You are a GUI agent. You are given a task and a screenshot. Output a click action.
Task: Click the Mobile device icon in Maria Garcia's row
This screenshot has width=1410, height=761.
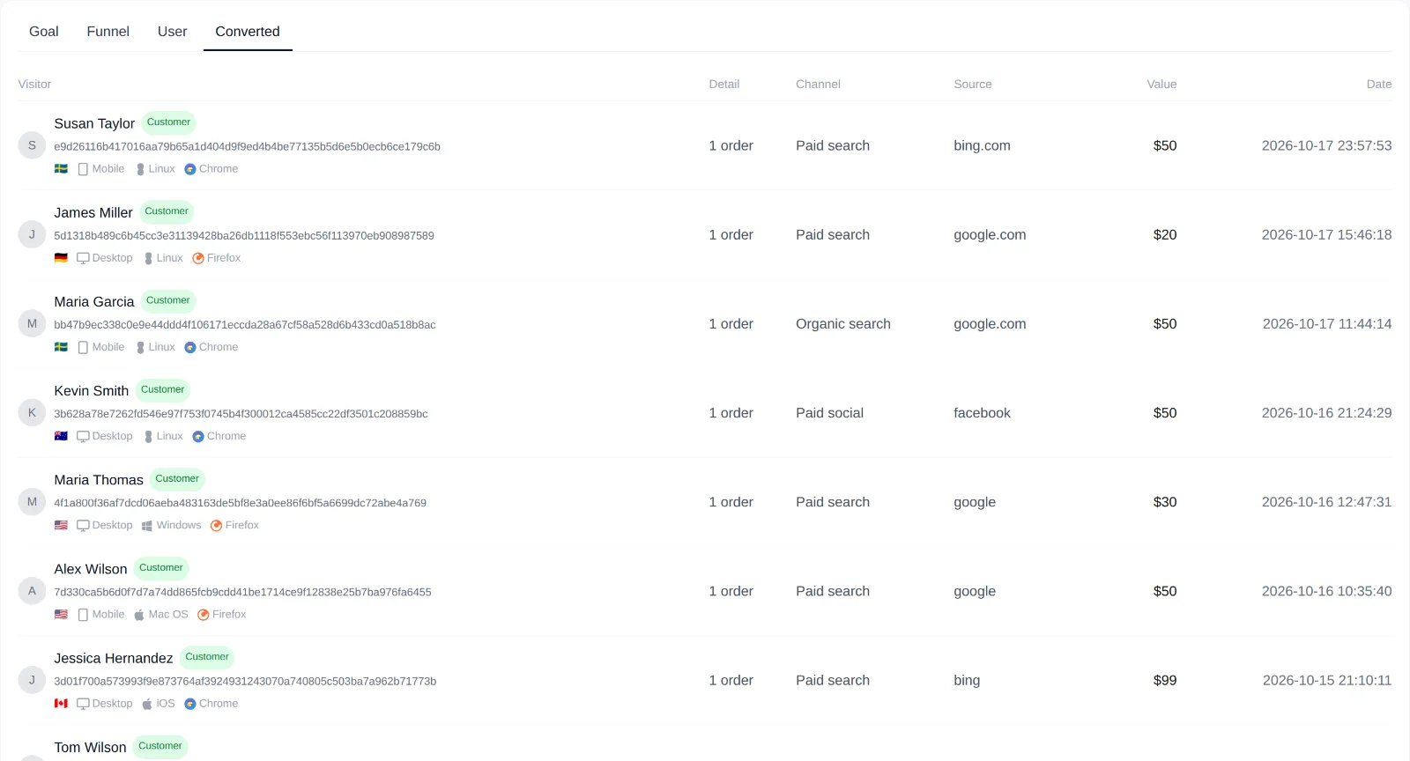click(x=83, y=347)
